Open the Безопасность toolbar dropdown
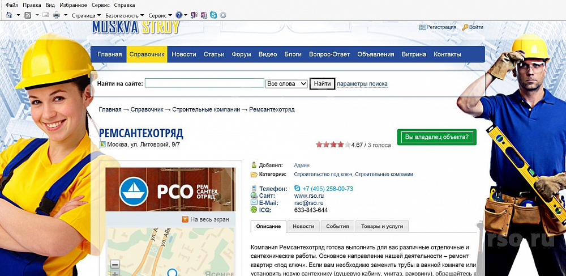Viewport: 566px width, 276px height. (125, 15)
